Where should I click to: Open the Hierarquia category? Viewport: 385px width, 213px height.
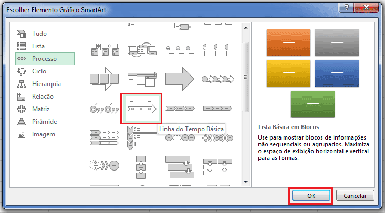tap(46, 83)
